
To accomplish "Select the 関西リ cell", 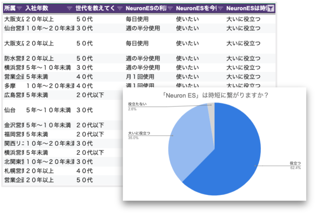I will coord(14,143).
